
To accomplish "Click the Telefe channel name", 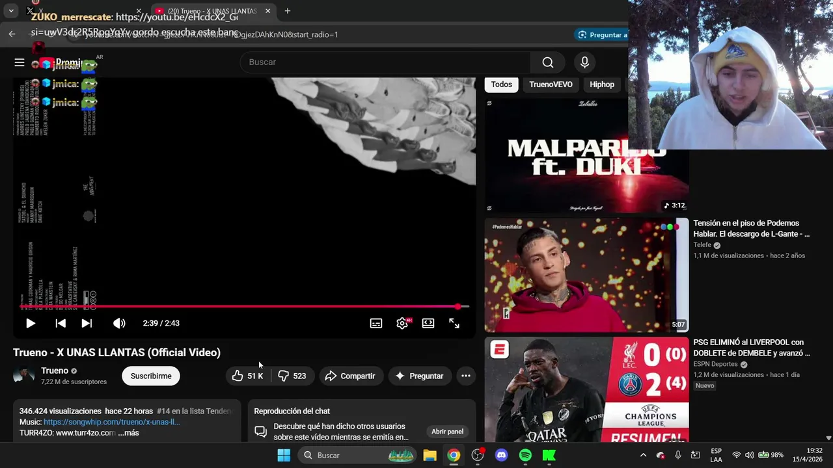I will (x=702, y=245).
